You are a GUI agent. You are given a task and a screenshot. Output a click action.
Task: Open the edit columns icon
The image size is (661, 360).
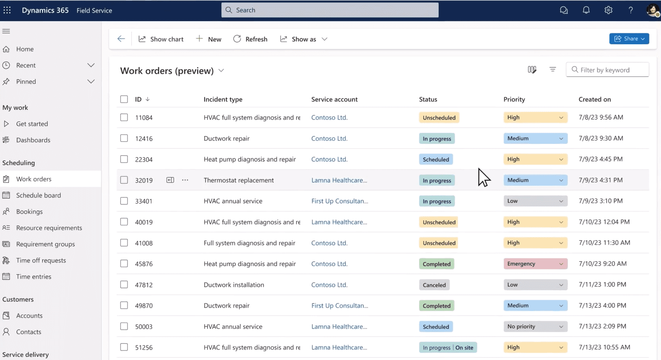point(532,70)
